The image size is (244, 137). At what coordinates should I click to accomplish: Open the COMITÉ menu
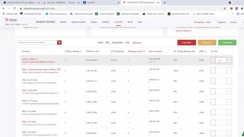point(118,22)
